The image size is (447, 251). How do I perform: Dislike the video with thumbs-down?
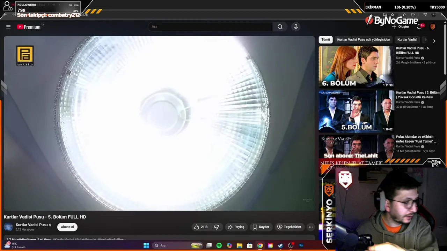pos(217,227)
